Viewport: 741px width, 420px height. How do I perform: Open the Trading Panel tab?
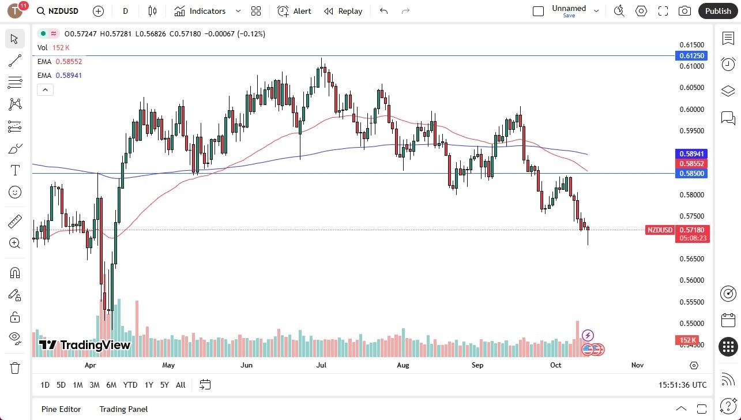[123, 409]
